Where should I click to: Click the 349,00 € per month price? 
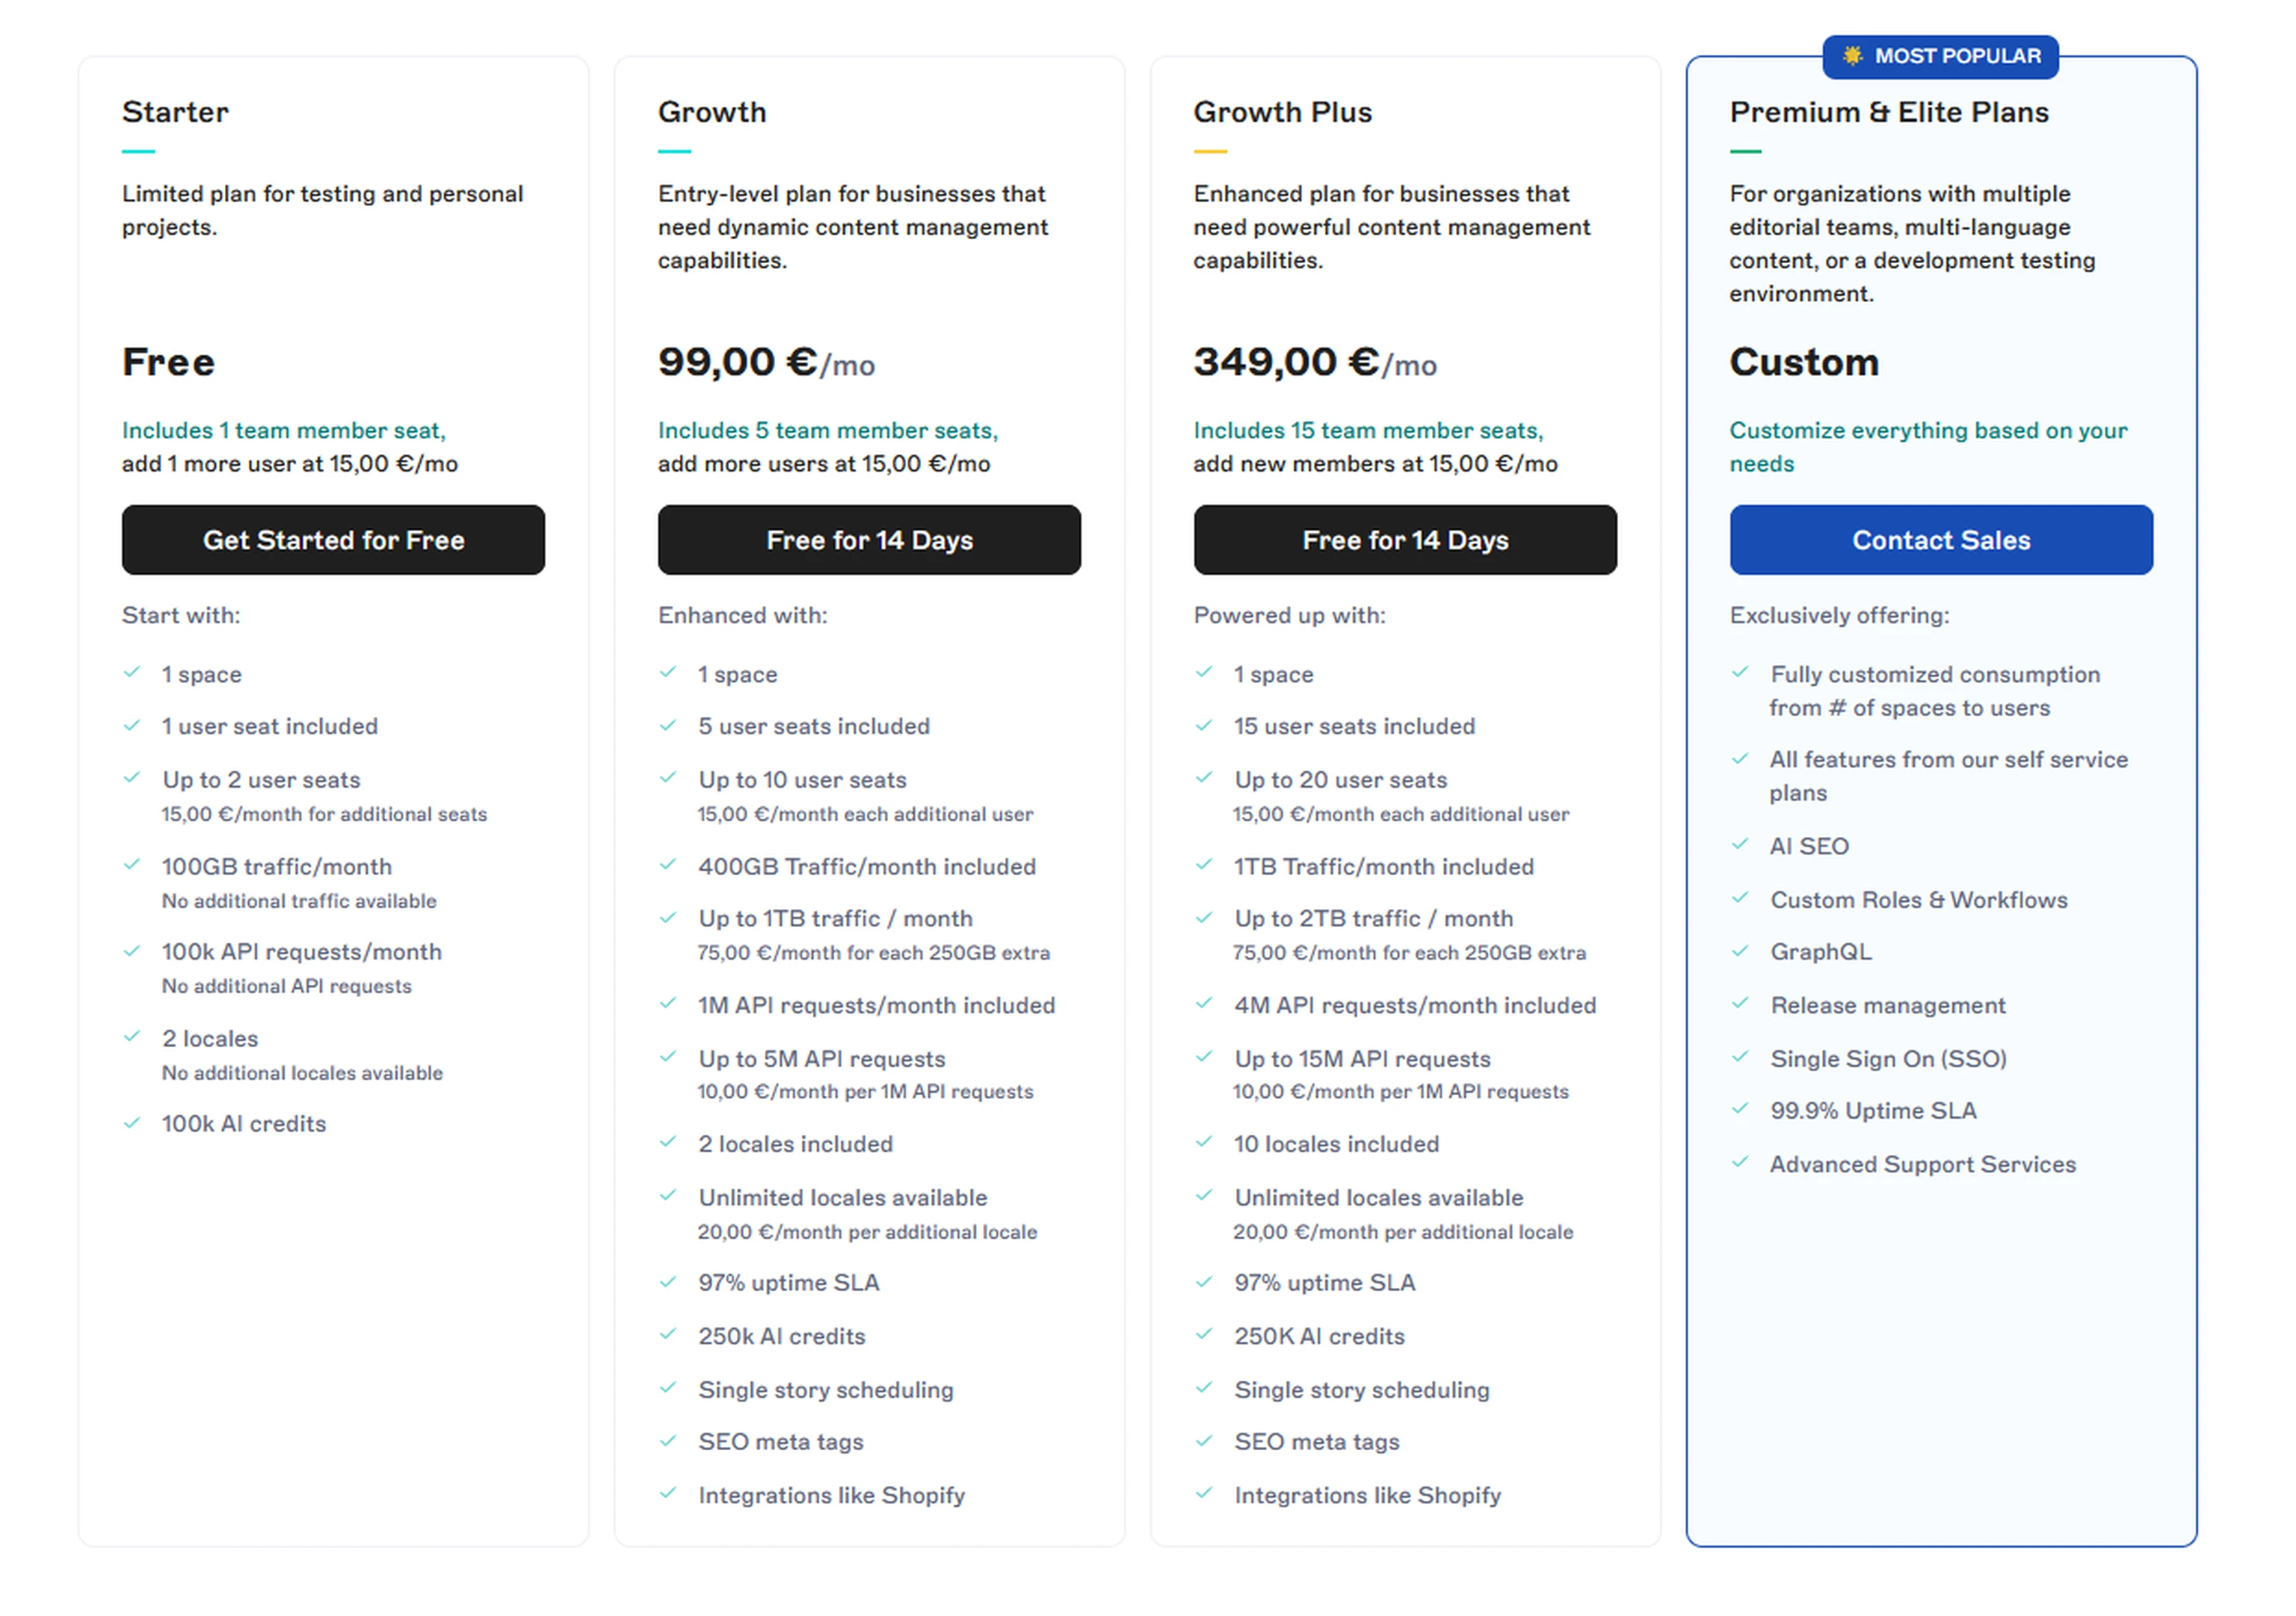pyautogui.click(x=1314, y=362)
